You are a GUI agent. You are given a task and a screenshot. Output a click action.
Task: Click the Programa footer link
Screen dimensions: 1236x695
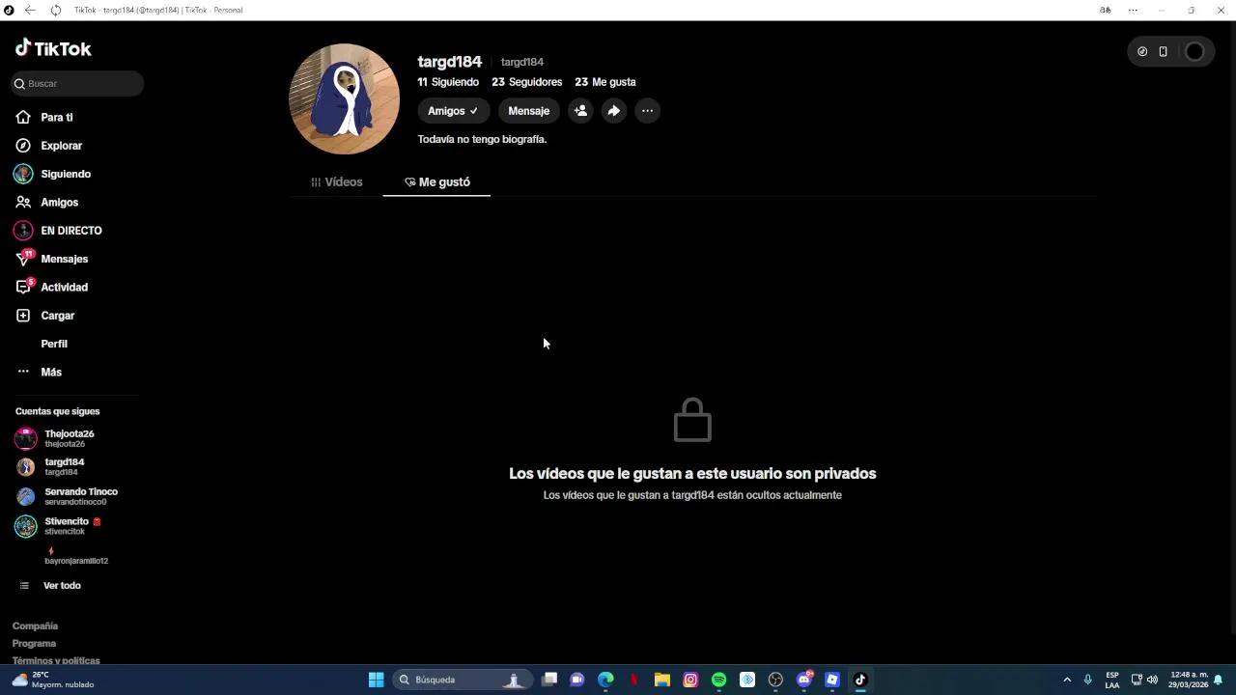pyautogui.click(x=34, y=644)
